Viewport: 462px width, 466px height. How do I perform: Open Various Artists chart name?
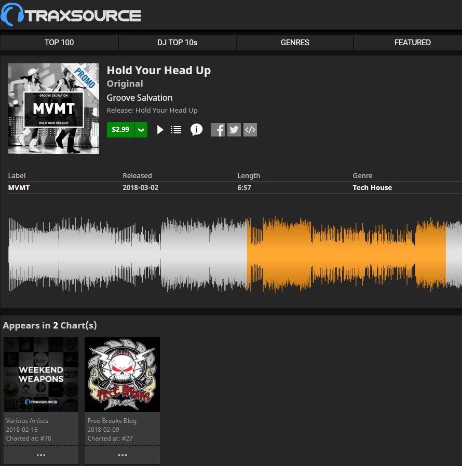coord(27,420)
